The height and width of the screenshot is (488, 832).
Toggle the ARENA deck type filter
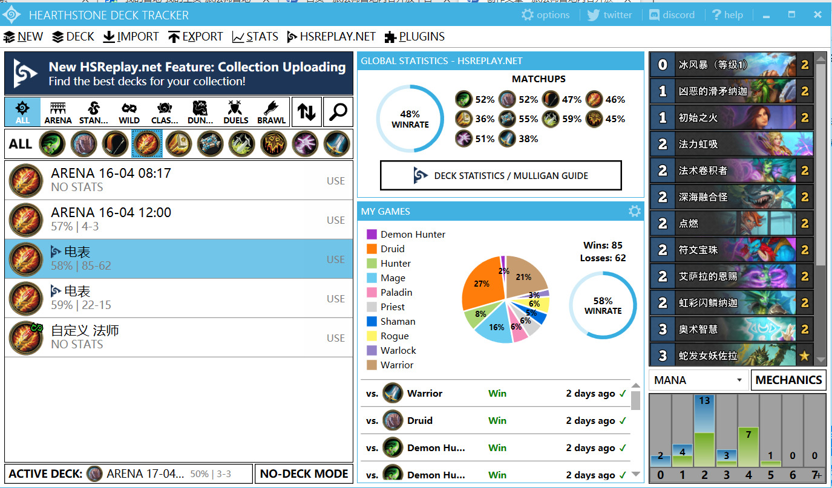pos(58,112)
